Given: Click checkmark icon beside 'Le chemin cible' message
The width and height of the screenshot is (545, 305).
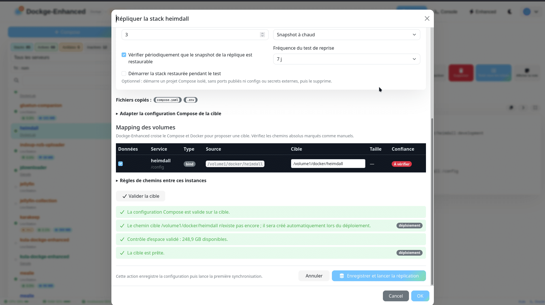Looking at the screenshot, I should pyautogui.click(x=122, y=226).
